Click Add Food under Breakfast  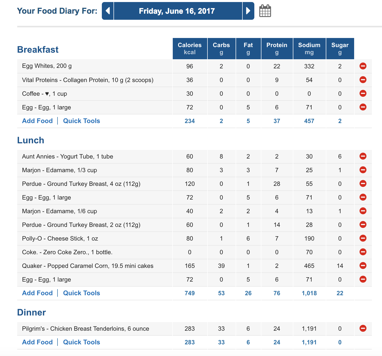coord(37,121)
